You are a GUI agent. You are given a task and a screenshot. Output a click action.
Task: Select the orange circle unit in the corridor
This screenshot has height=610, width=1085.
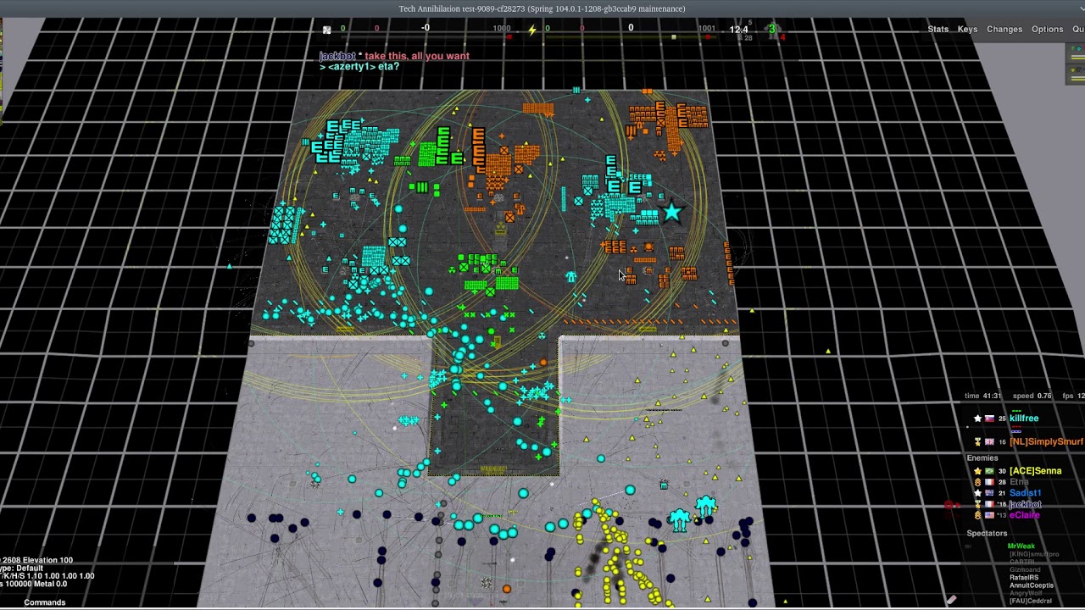tap(543, 363)
